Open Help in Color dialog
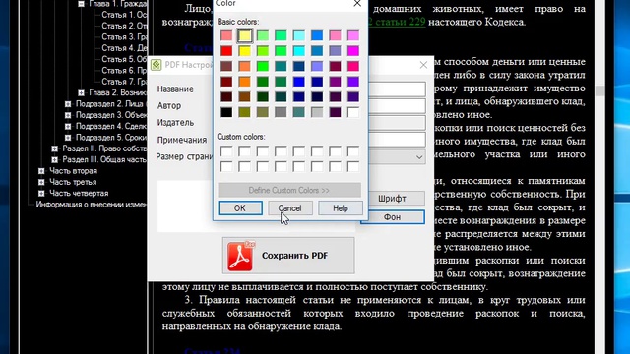Screen dimensions: 630x354 coord(341,207)
